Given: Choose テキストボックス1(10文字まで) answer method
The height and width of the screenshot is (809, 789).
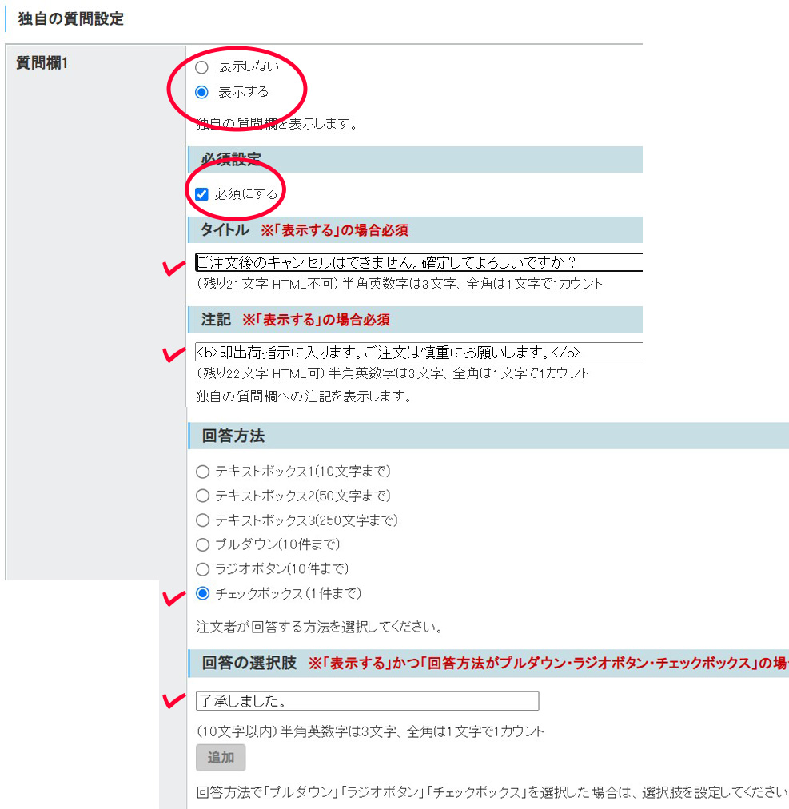Looking at the screenshot, I should tap(203, 472).
